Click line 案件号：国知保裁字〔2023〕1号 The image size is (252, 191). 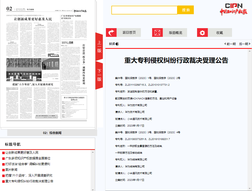tap(148, 78)
